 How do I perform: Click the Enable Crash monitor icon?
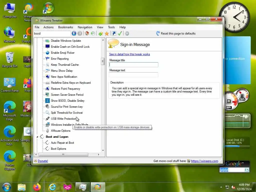coord(47,47)
